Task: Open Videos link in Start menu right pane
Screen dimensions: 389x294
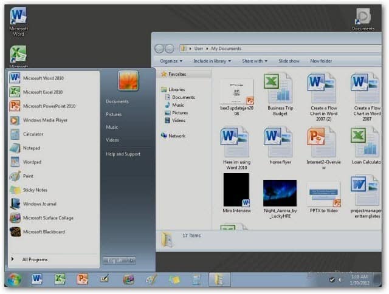Action: pos(112,140)
